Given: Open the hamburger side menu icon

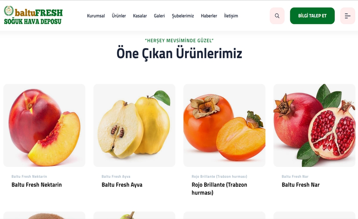Looking at the screenshot, I should (348, 16).
